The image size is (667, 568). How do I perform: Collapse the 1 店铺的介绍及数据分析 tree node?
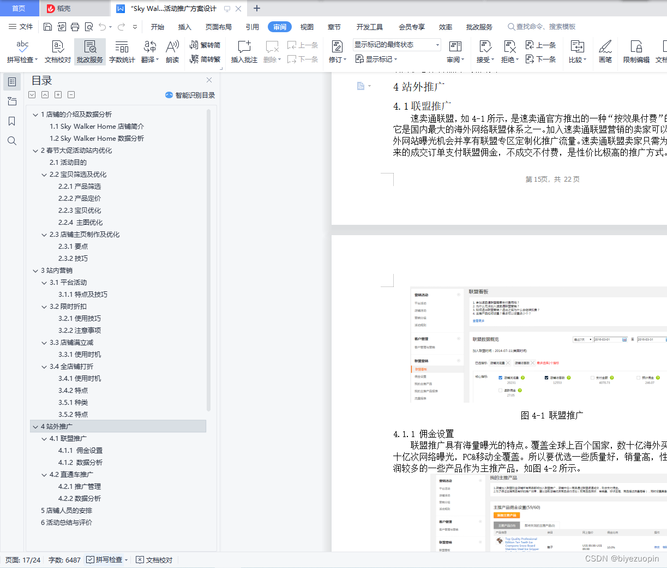pos(35,115)
